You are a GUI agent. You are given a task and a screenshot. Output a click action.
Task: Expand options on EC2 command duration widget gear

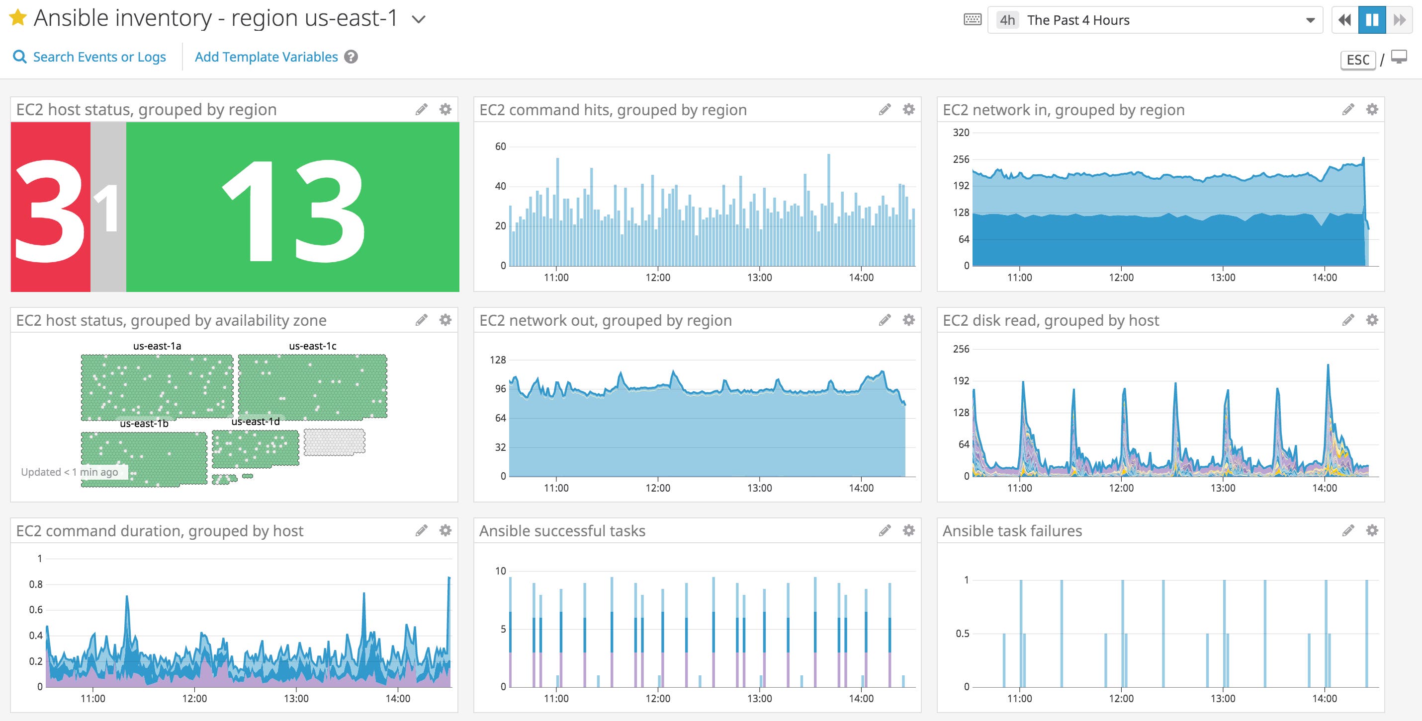click(x=444, y=531)
